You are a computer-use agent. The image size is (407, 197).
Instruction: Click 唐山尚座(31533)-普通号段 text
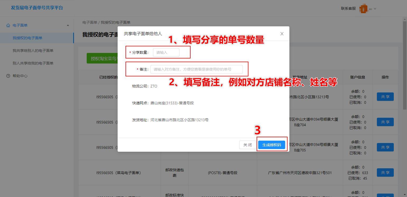(172, 103)
